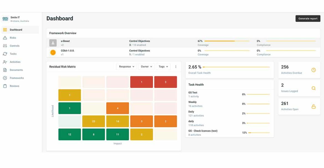This screenshot has height=168, width=324.
Task: Click the magnifier icon on Issues Logged card
Action: tap(313, 88)
